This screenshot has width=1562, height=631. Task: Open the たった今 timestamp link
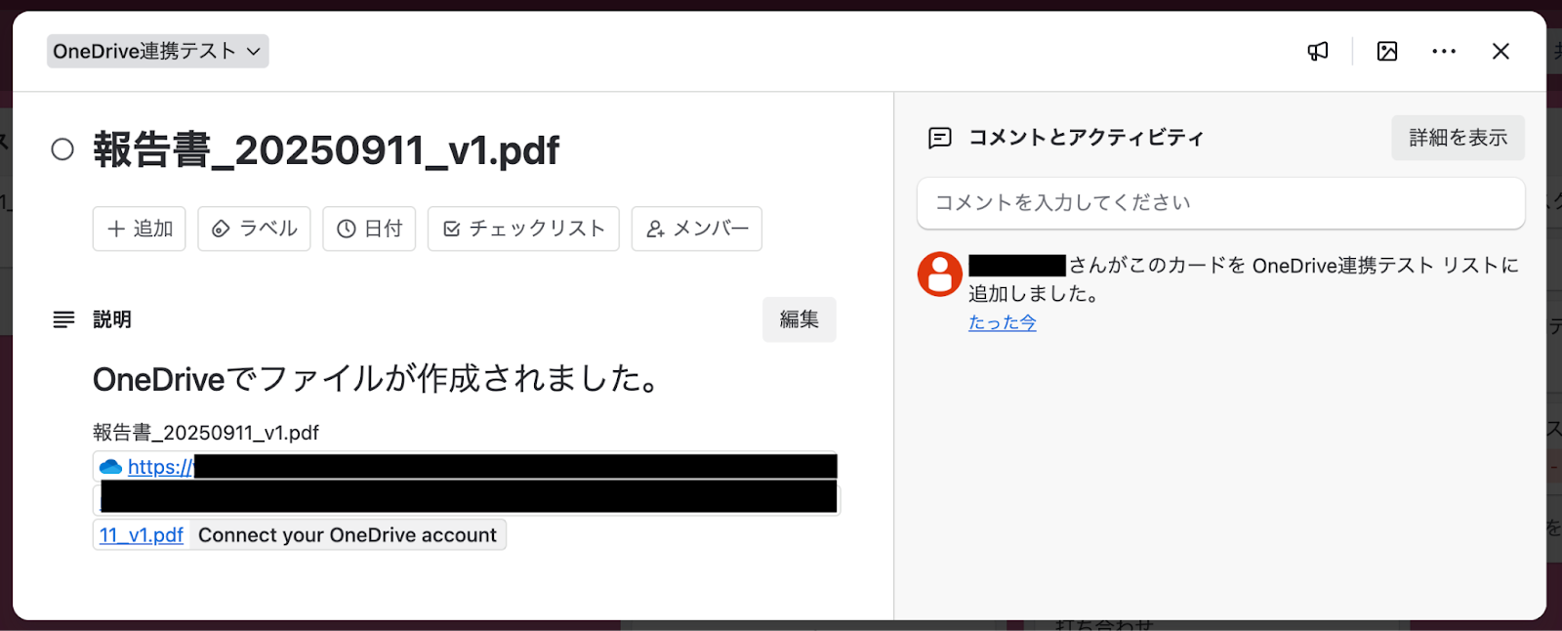pos(1003,322)
